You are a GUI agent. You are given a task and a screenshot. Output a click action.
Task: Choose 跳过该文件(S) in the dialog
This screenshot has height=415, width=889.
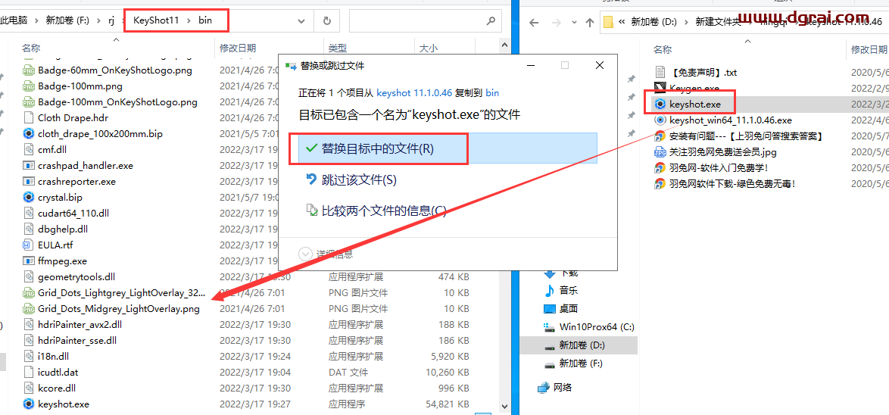point(358,179)
